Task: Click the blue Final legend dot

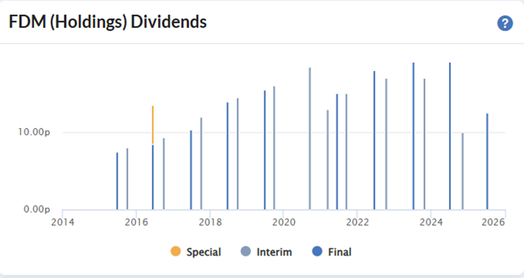Action: [317, 251]
